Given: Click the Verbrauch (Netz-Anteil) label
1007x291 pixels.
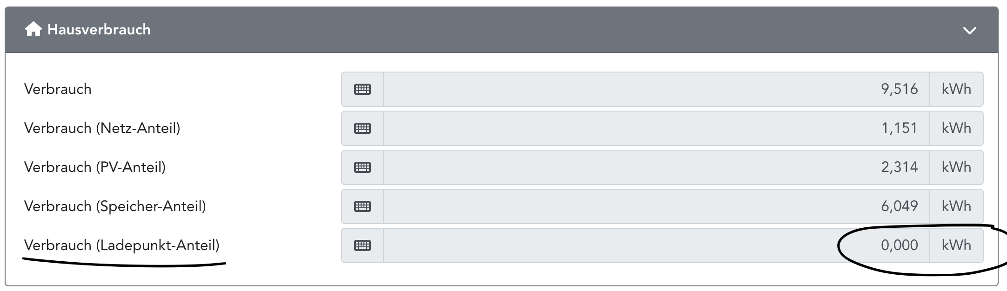Looking at the screenshot, I should pos(102,128).
